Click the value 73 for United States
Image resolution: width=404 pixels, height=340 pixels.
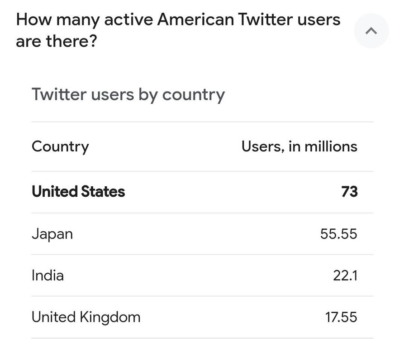349,191
